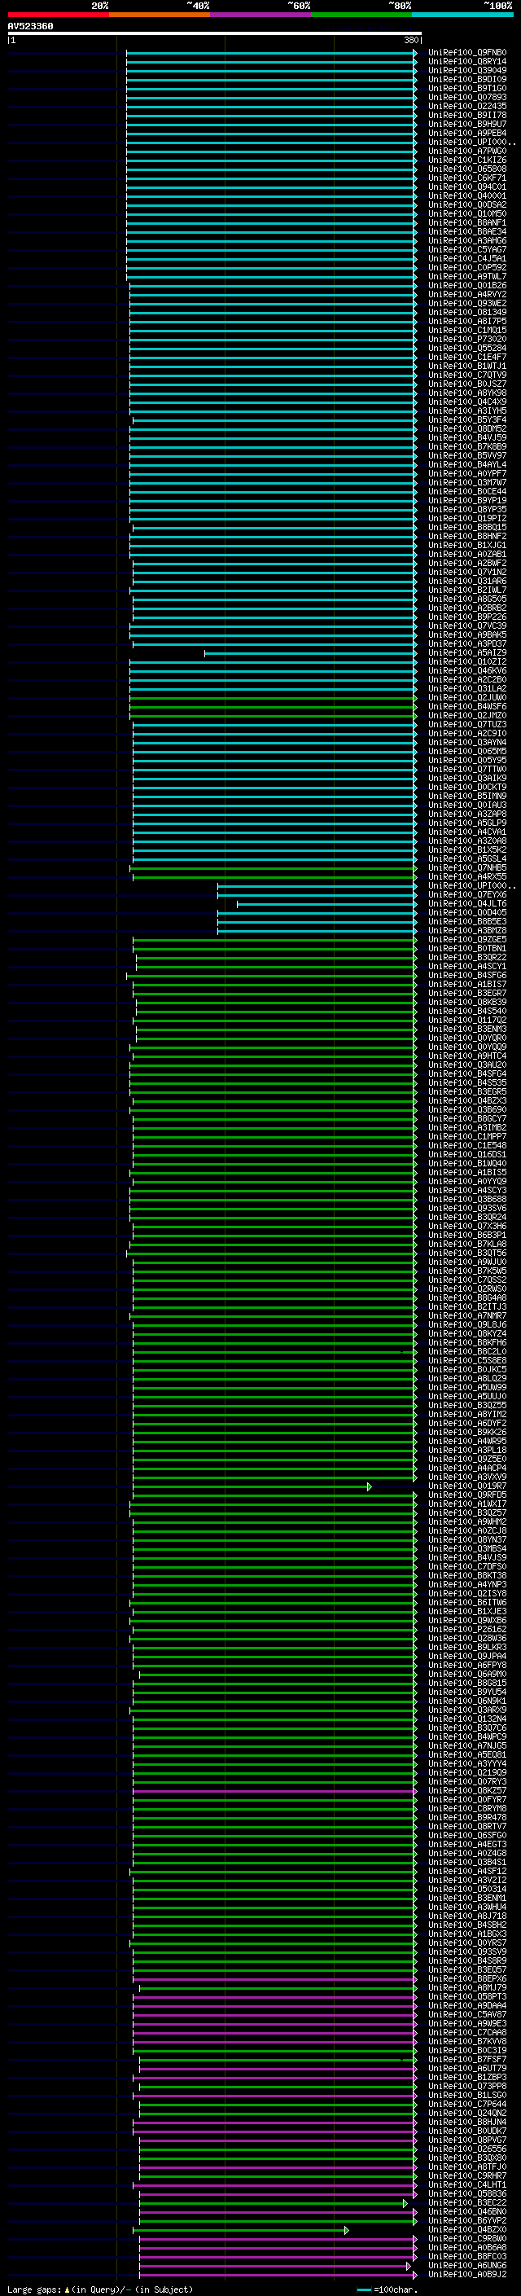Select the label UniRef100_B9H9U7

pos(467,124)
